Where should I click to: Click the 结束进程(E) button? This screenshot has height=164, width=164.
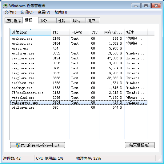point(140,145)
